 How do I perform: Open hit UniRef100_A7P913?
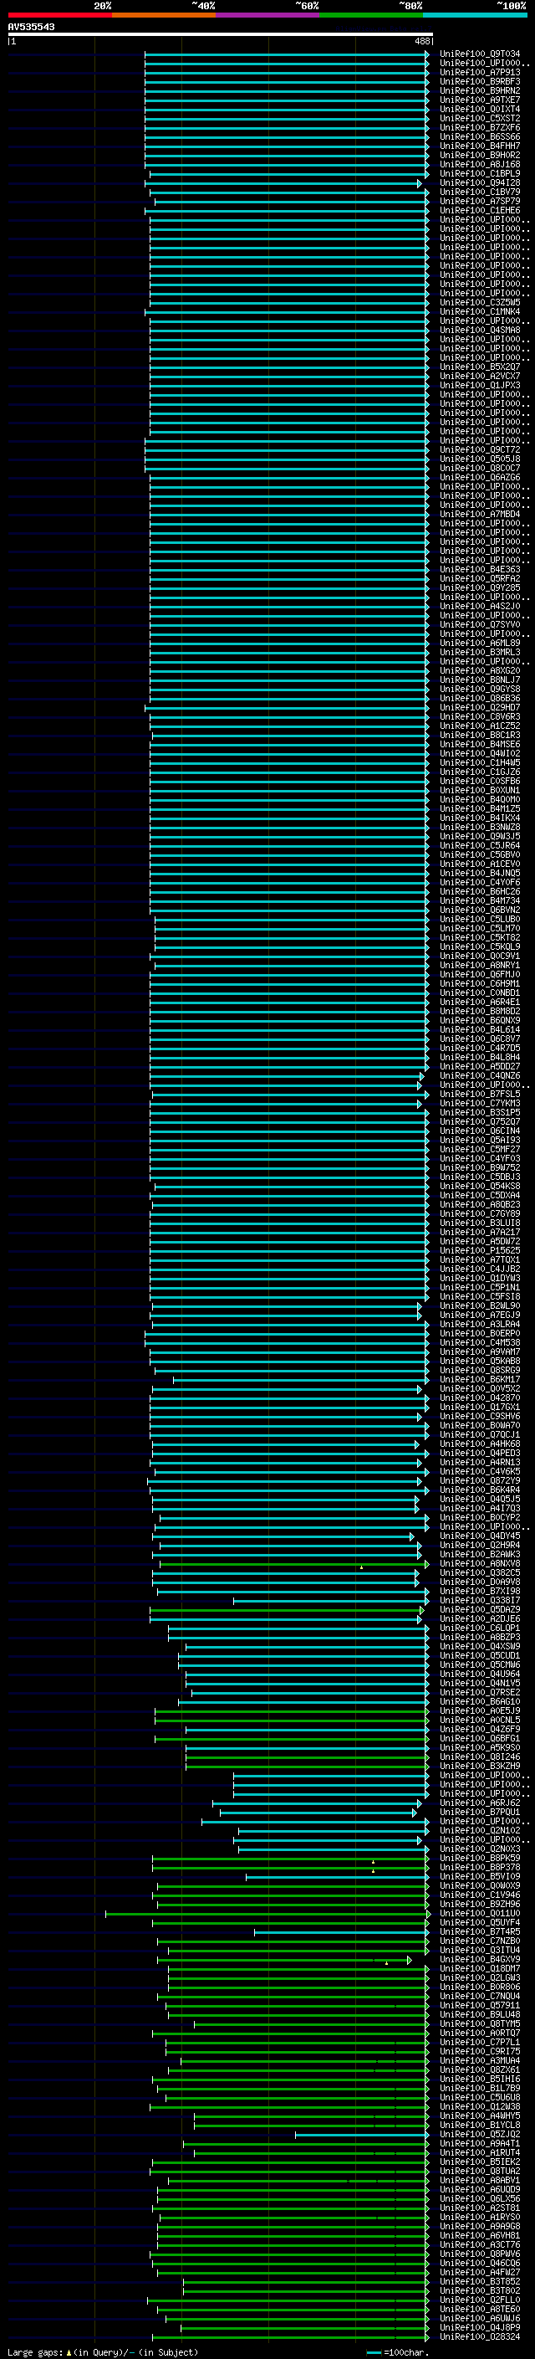(480, 72)
